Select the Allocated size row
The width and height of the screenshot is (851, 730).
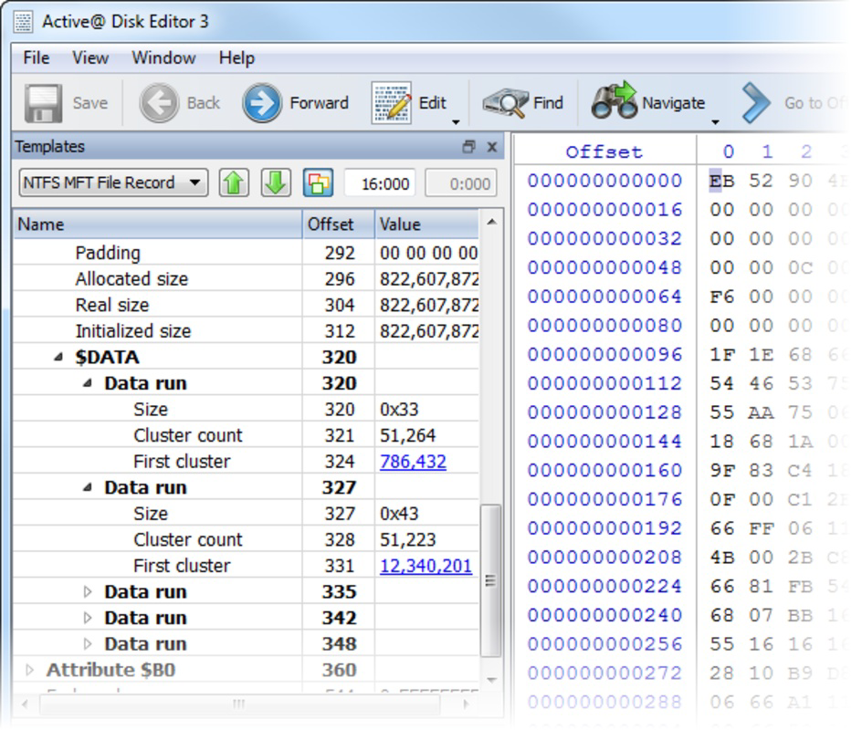point(246,278)
